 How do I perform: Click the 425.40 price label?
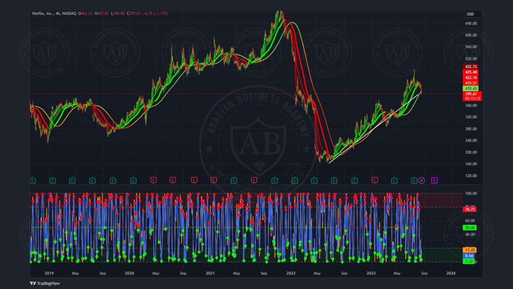point(471,72)
